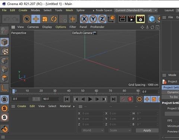Click the 90 F end frame field
The height and width of the screenshot is (140, 179).
(51, 99)
